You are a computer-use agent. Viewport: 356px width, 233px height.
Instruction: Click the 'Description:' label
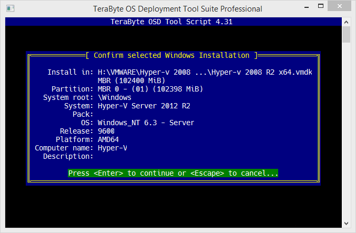pyautogui.click(x=68, y=156)
